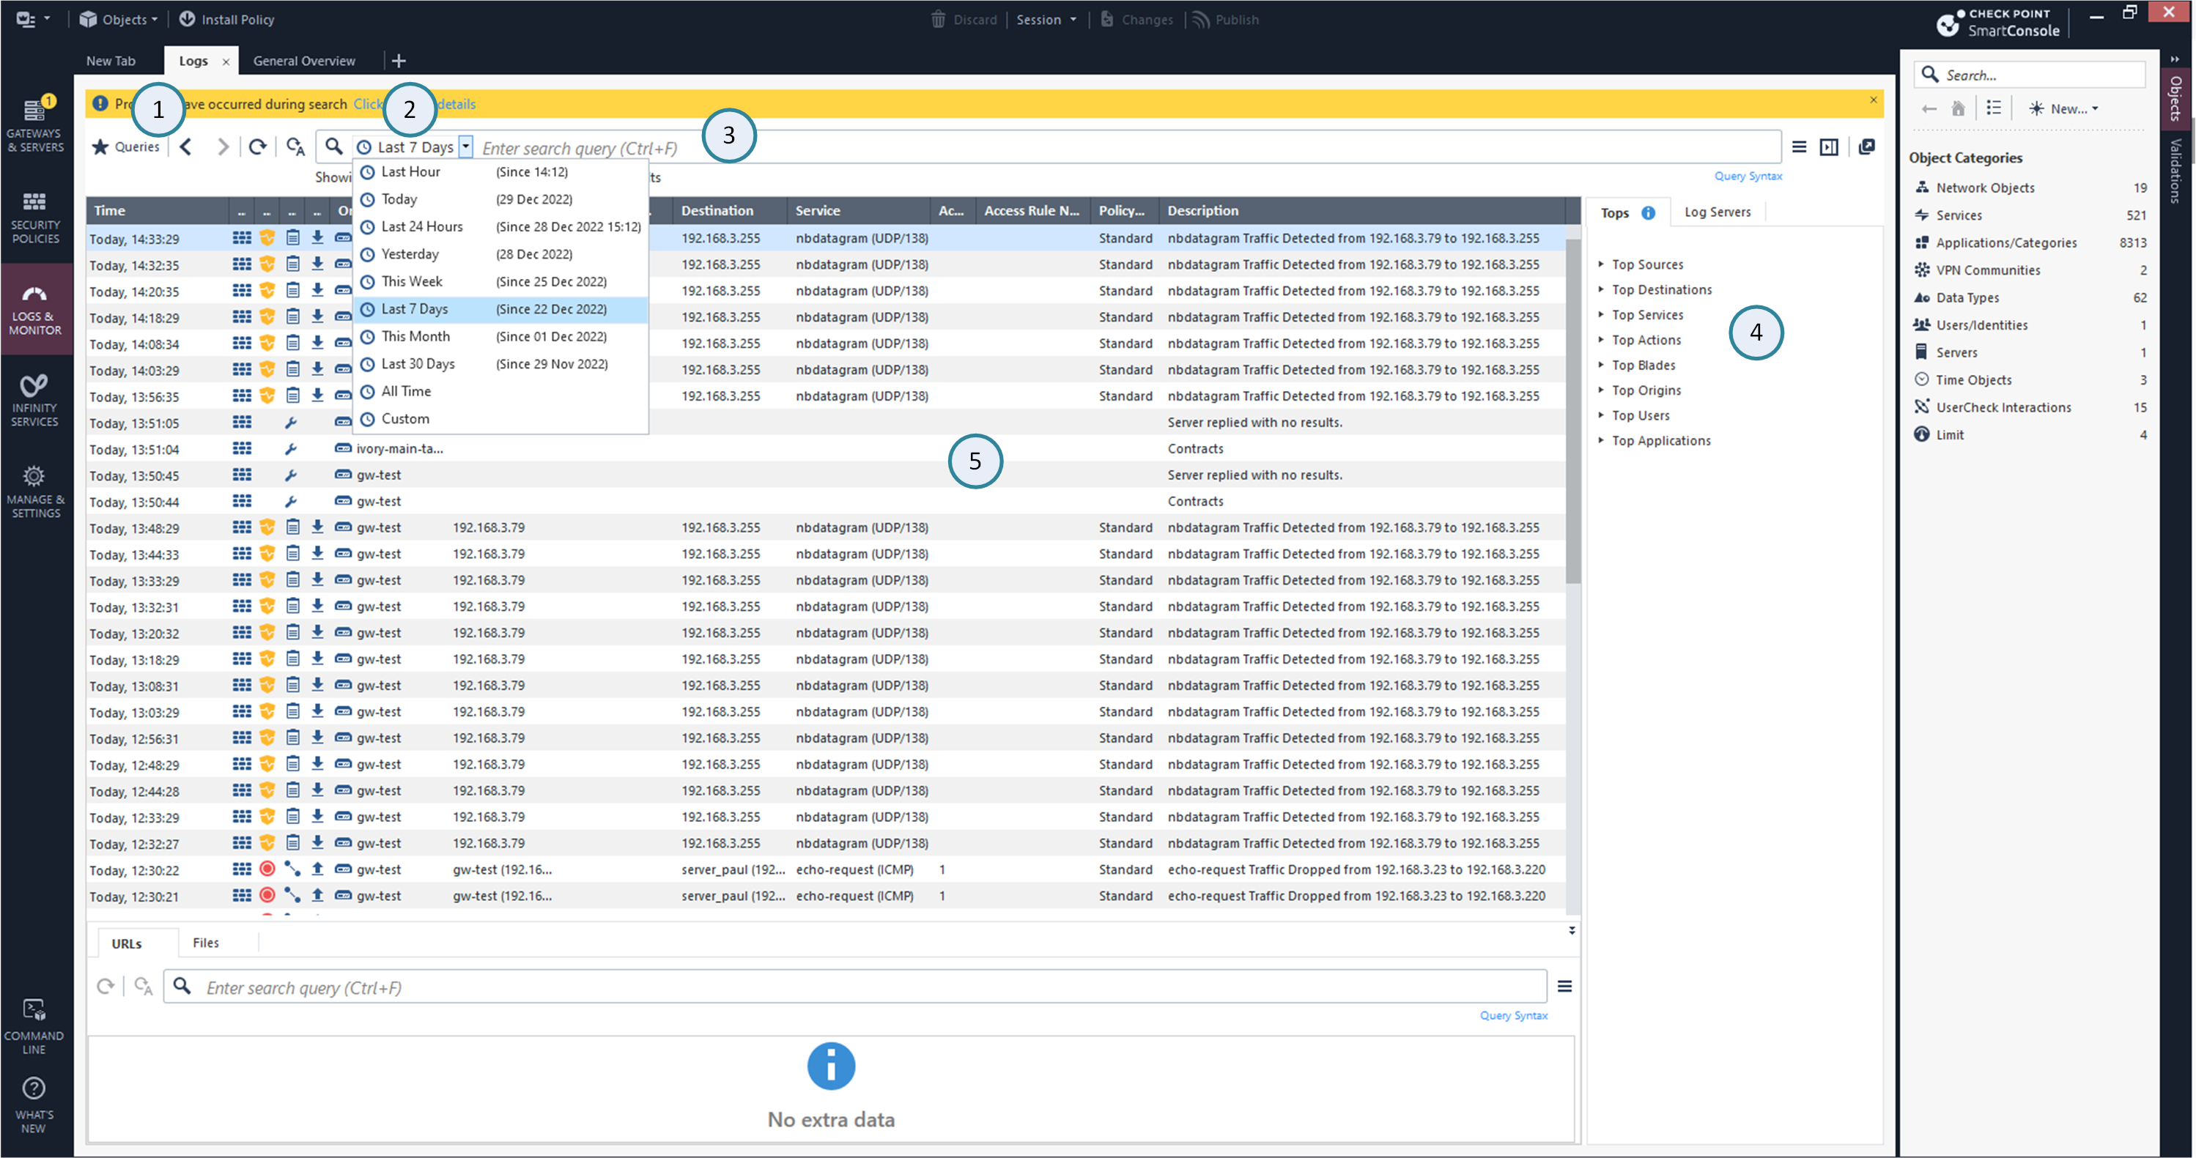This screenshot has width=2196, height=1158.
Task: Switch to Log Servers tab
Action: pos(1717,212)
